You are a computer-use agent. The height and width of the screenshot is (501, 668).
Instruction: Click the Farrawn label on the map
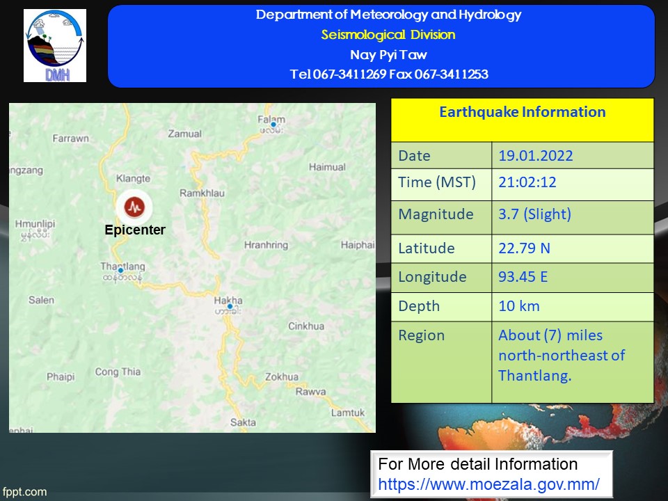(x=71, y=138)
